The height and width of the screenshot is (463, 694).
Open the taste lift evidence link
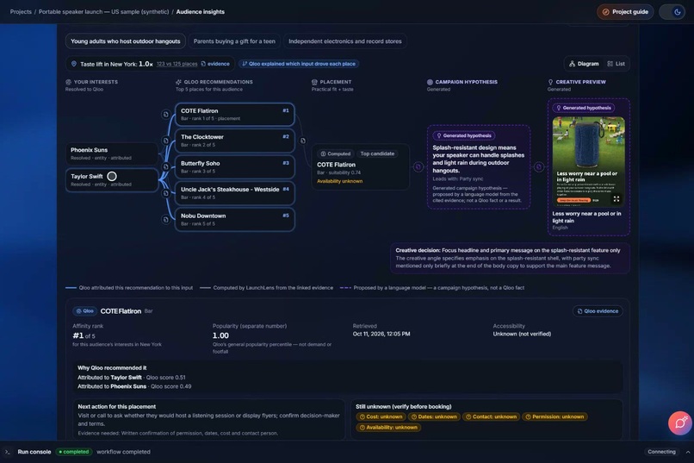click(x=215, y=64)
